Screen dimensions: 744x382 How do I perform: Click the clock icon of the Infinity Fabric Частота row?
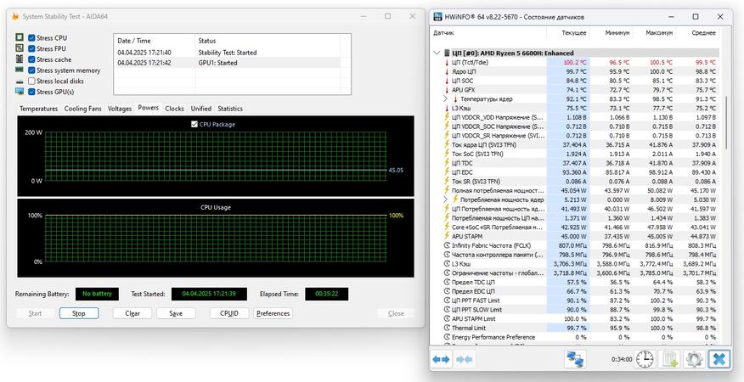coord(447,245)
